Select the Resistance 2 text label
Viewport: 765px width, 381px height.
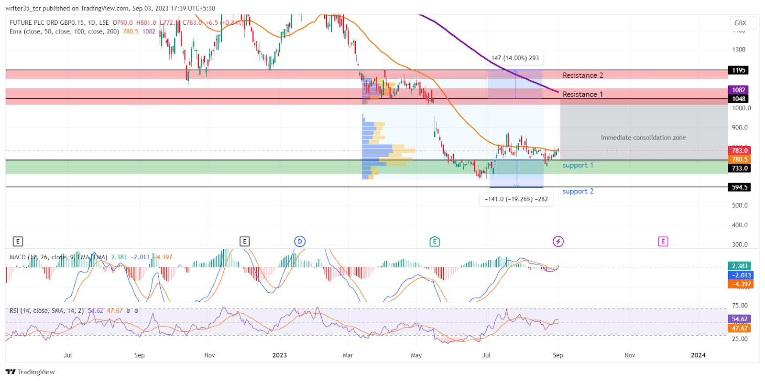[583, 75]
